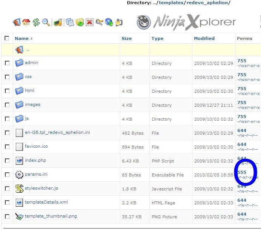
Task: Check the params.ini checkbox
Action: point(7,175)
